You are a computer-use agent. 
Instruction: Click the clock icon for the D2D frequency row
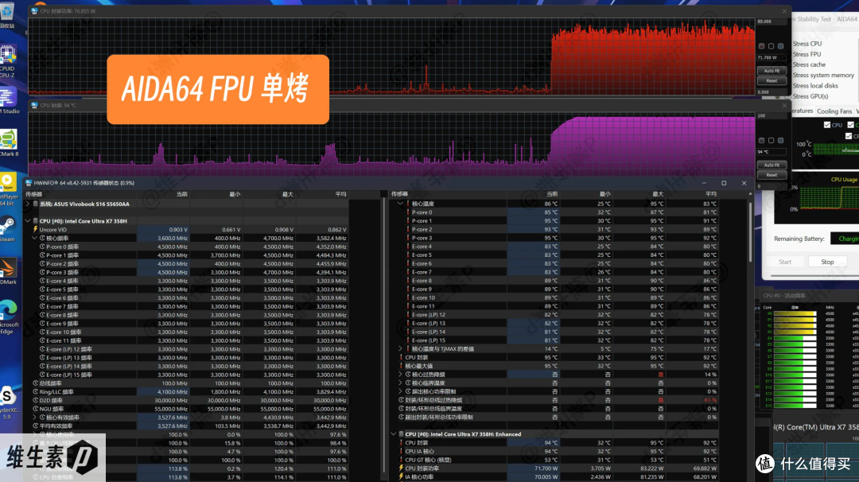pyautogui.click(x=35, y=400)
